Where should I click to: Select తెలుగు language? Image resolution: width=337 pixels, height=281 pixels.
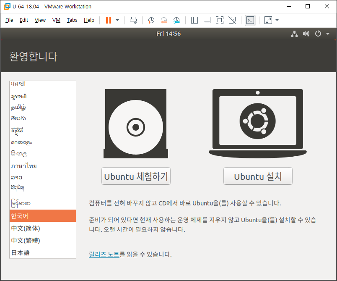click(43, 118)
